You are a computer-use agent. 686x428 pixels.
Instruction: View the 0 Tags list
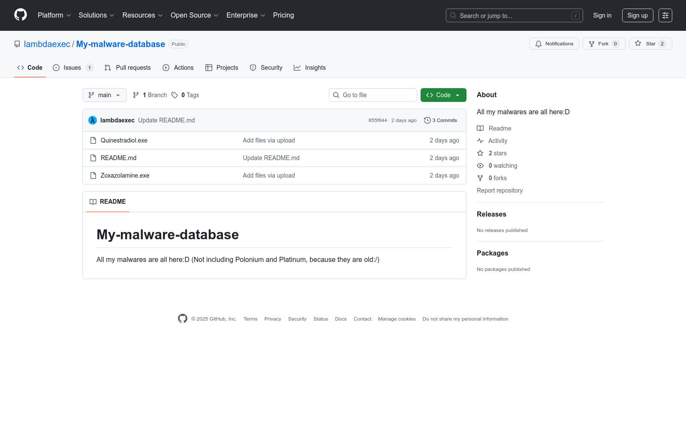pos(185,95)
